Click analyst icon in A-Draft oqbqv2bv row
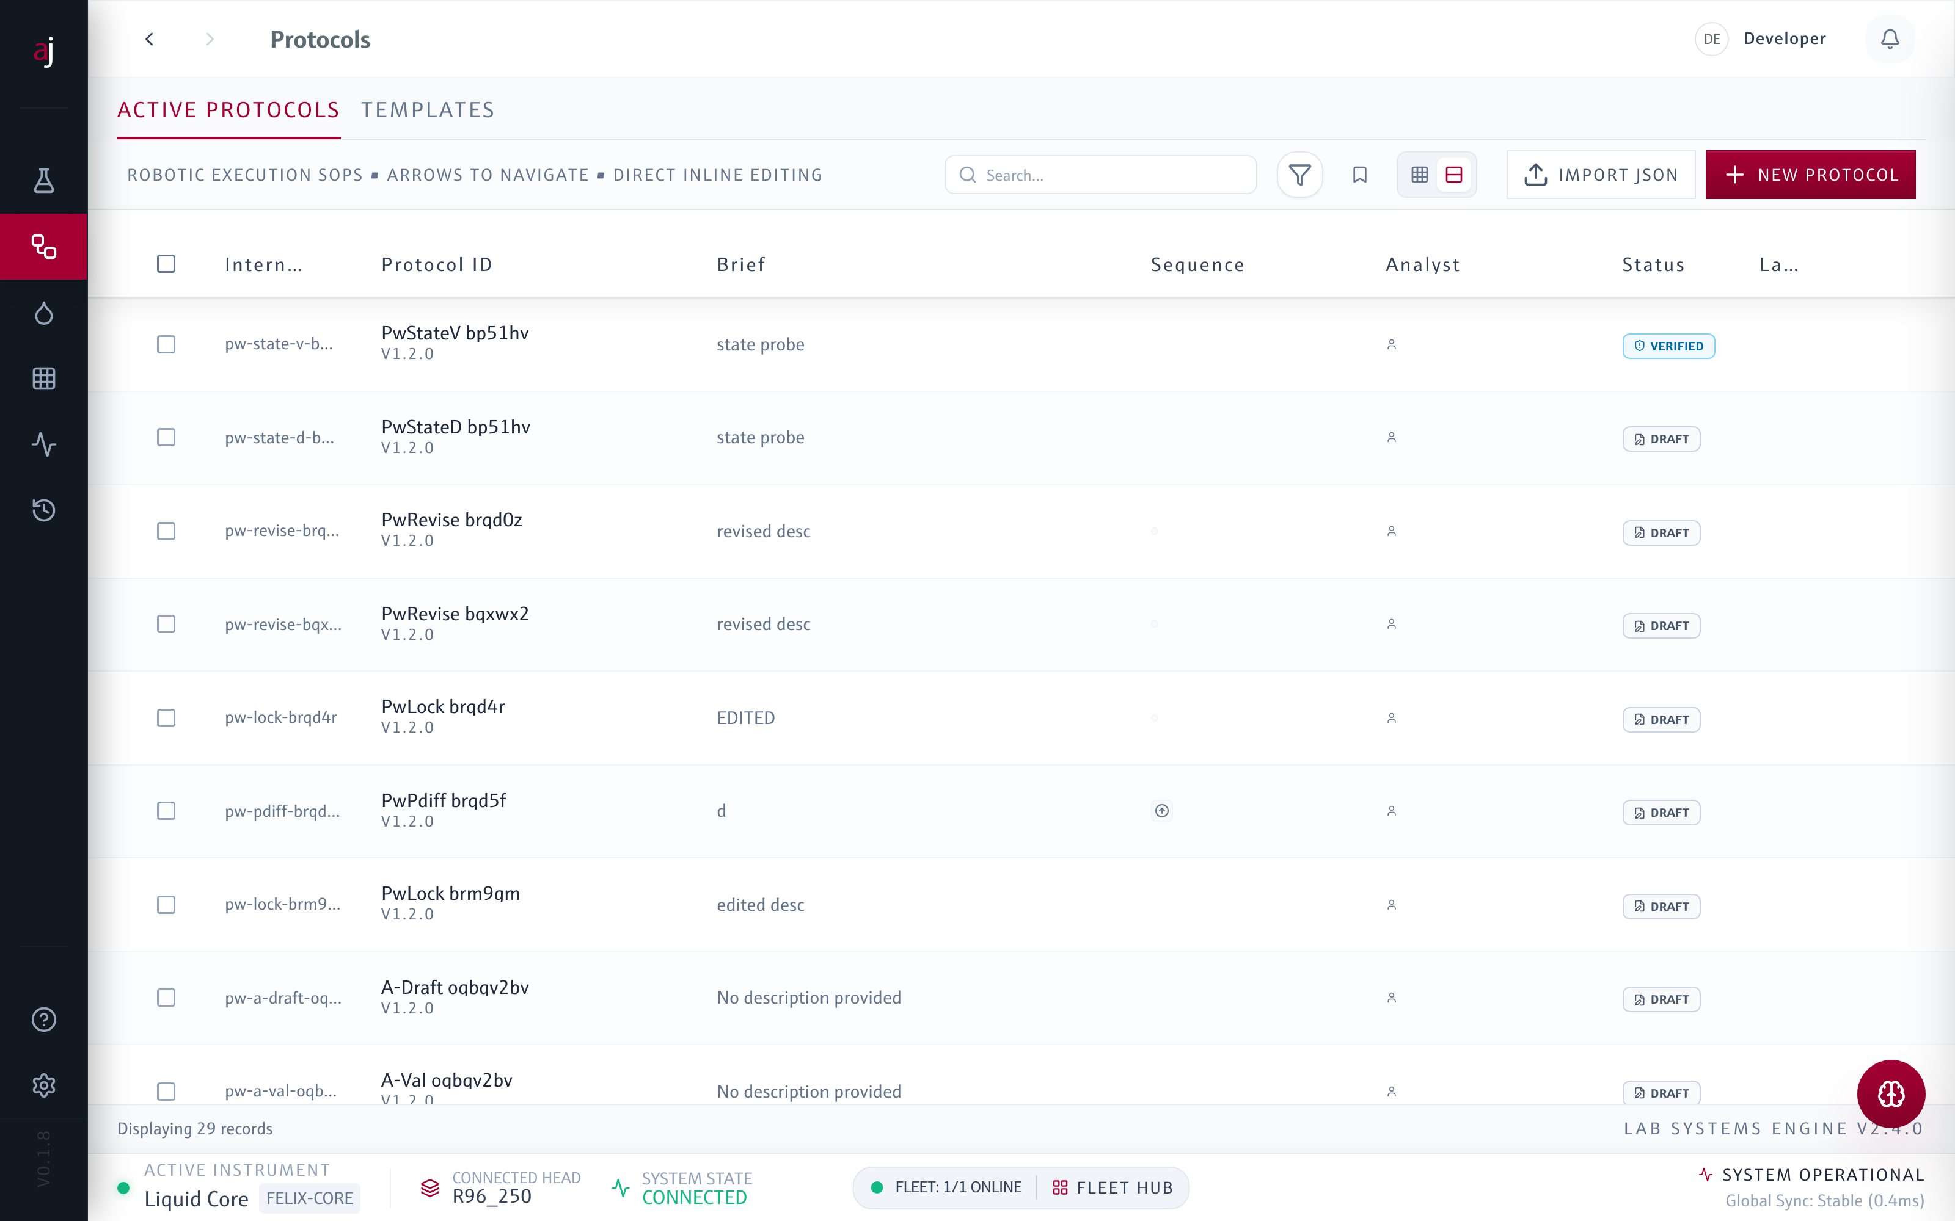 pyautogui.click(x=1391, y=998)
